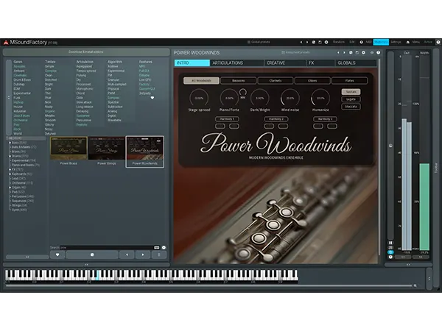442x331 pixels.
Task: Go to previous global preset arrow
Action: [301, 42]
